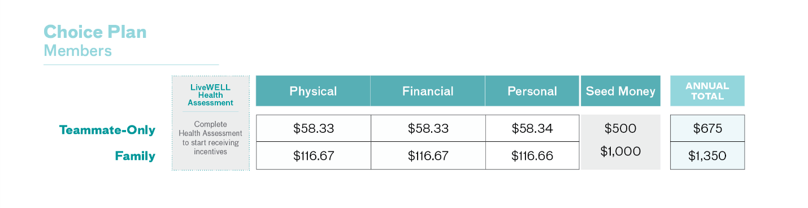
Task: Click the $116.67 Financial Family cell
Action: [x=428, y=155]
